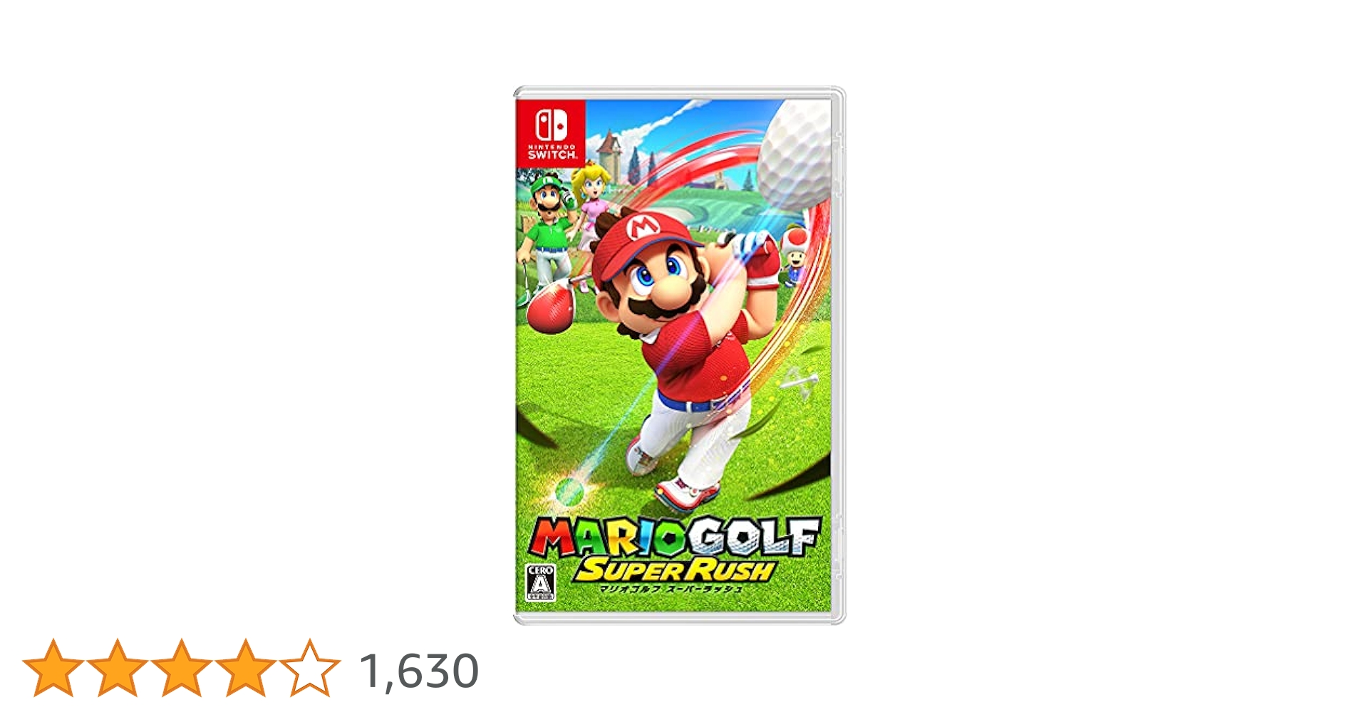Click the fourth filled rating star

pos(246,668)
